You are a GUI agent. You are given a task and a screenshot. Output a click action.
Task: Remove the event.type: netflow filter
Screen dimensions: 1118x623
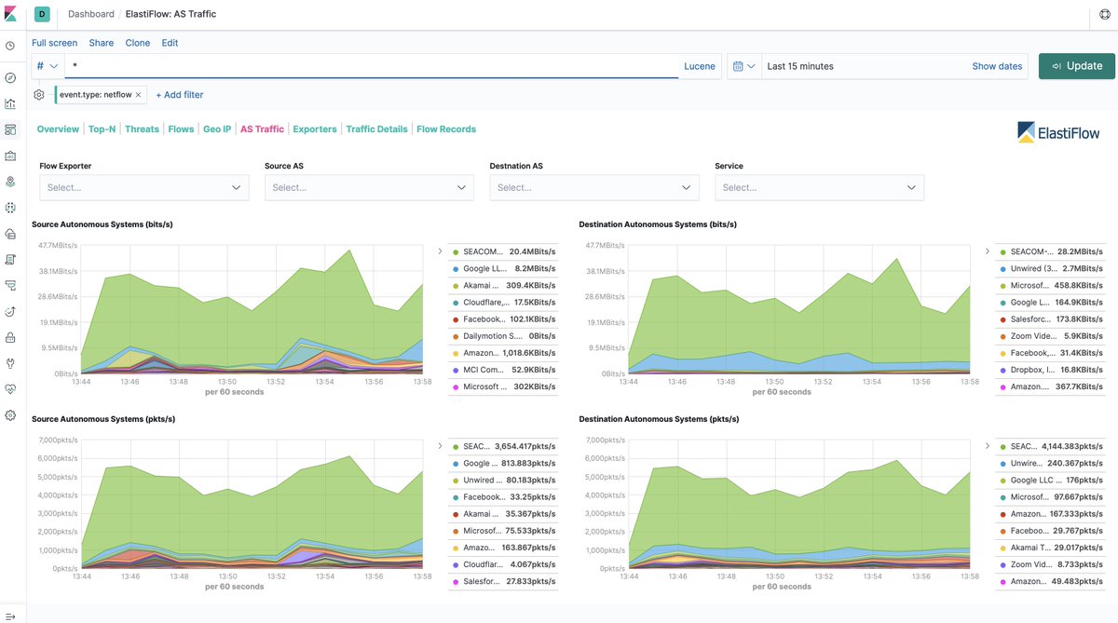click(x=139, y=95)
